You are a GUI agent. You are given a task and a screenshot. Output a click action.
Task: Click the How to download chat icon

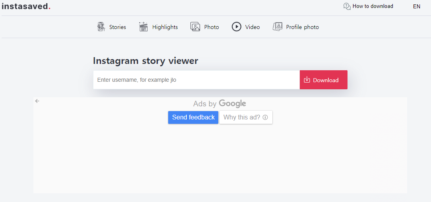(x=347, y=6)
